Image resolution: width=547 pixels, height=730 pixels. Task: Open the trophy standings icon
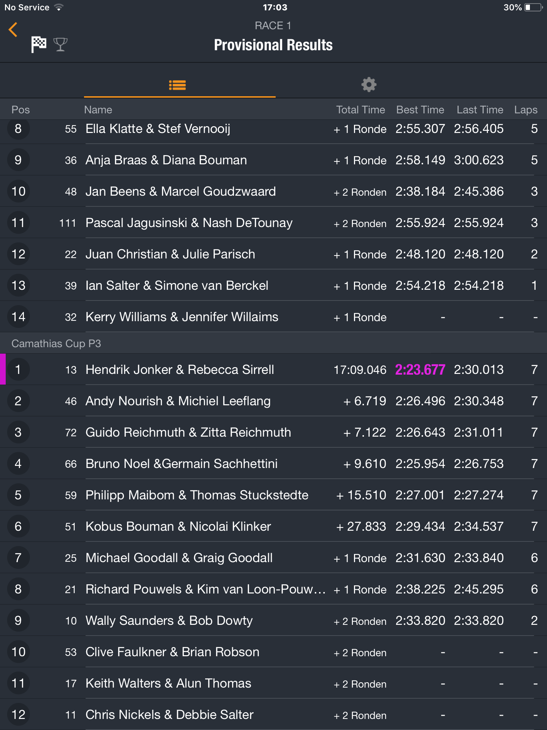point(60,45)
